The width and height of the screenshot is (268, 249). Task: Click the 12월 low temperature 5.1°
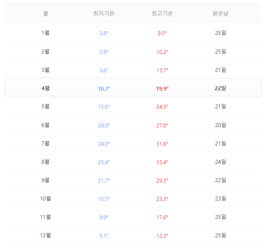click(x=104, y=236)
